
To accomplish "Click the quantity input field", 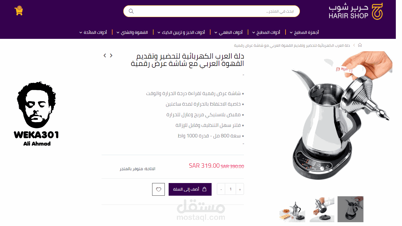I will coord(230,189).
